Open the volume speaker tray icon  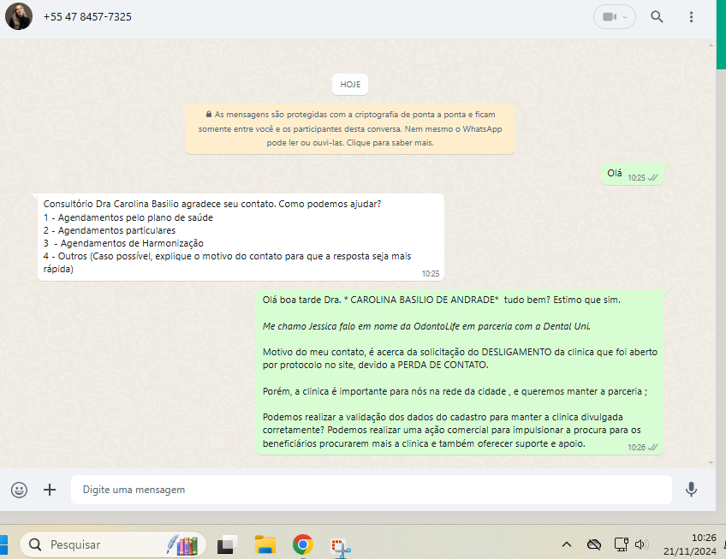641,544
